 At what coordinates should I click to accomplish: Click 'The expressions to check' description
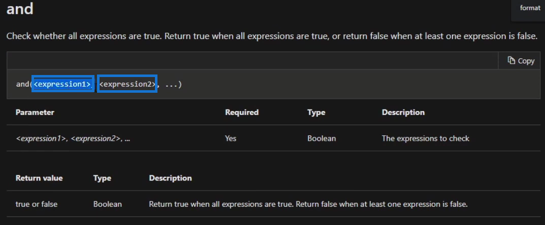coord(426,138)
